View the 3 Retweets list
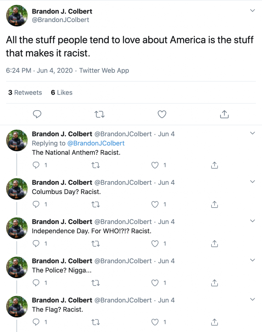Viewport: 262px width, 332px height. (x=25, y=92)
